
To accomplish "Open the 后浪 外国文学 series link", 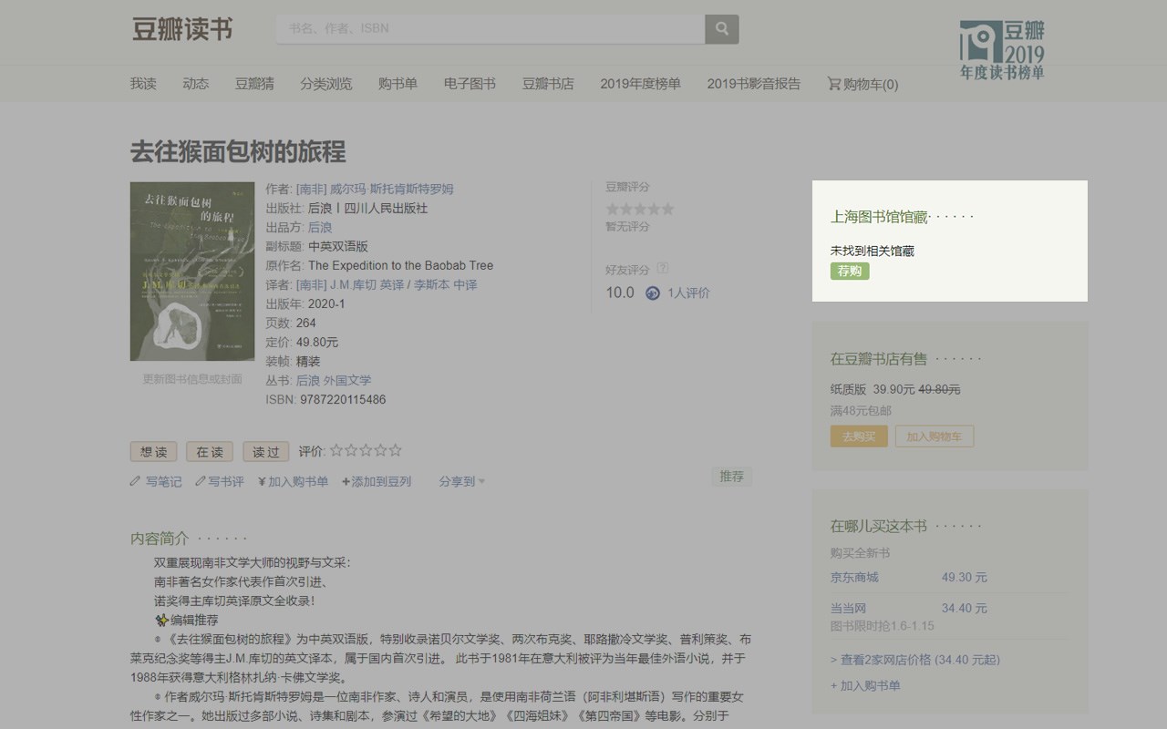I will click(334, 380).
